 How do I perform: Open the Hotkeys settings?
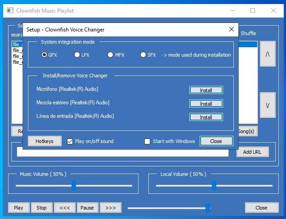45,141
